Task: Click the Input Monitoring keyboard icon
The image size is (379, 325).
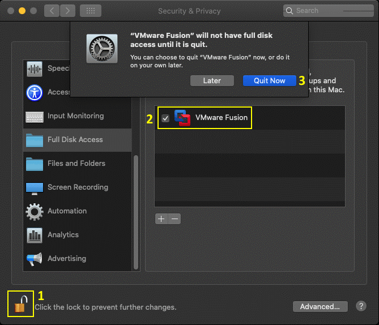Action: (35, 116)
